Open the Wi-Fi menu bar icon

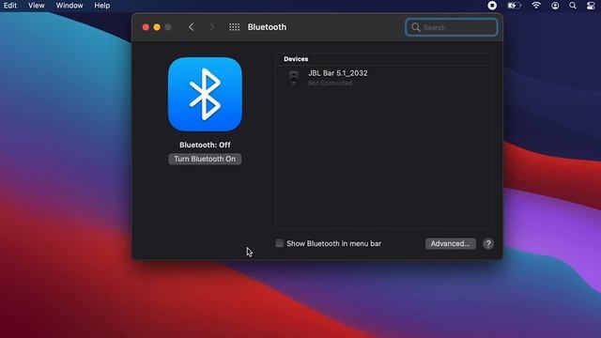pyautogui.click(x=536, y=6)
